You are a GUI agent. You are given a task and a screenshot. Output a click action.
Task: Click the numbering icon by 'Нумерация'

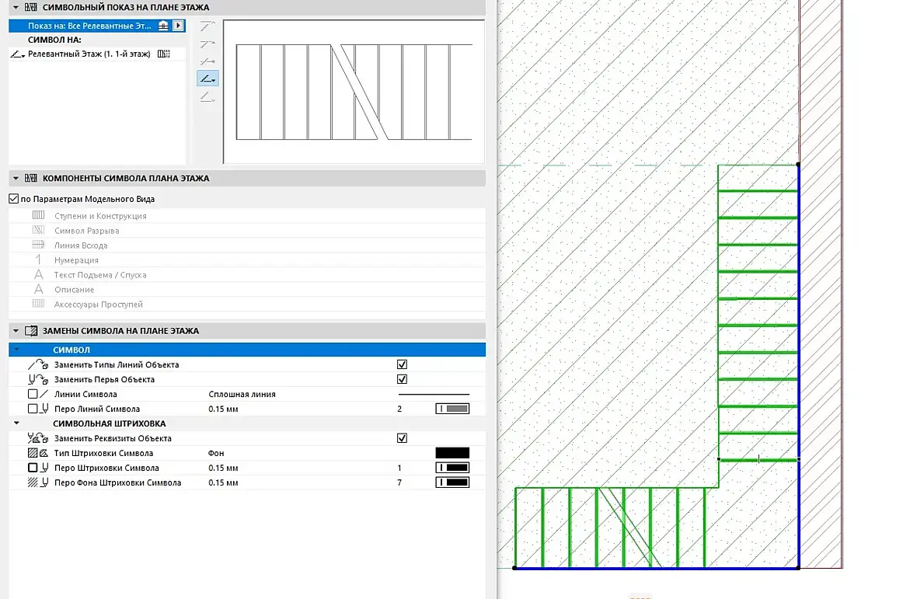coord(38,259)
